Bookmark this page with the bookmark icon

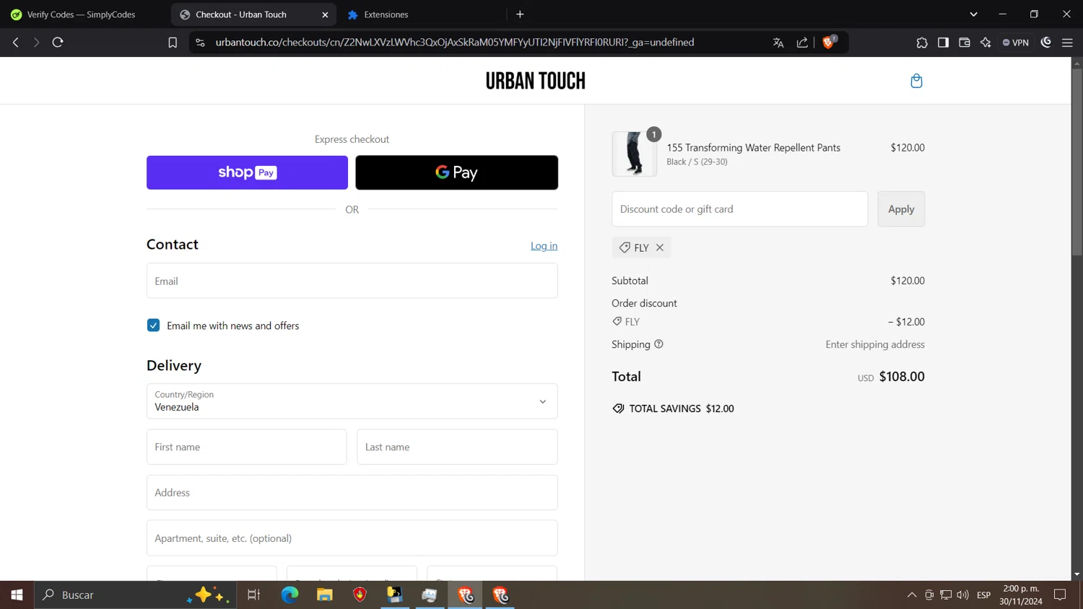173,43
